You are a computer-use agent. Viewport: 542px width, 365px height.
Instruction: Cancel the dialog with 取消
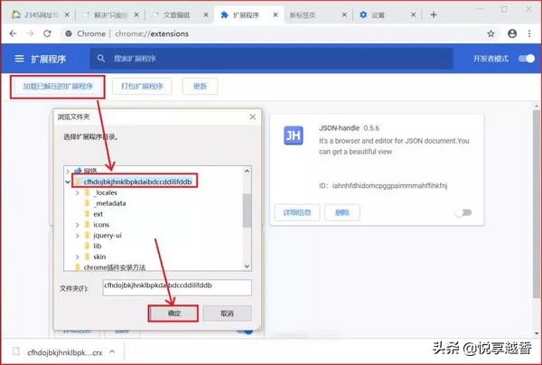pos(227,314)
